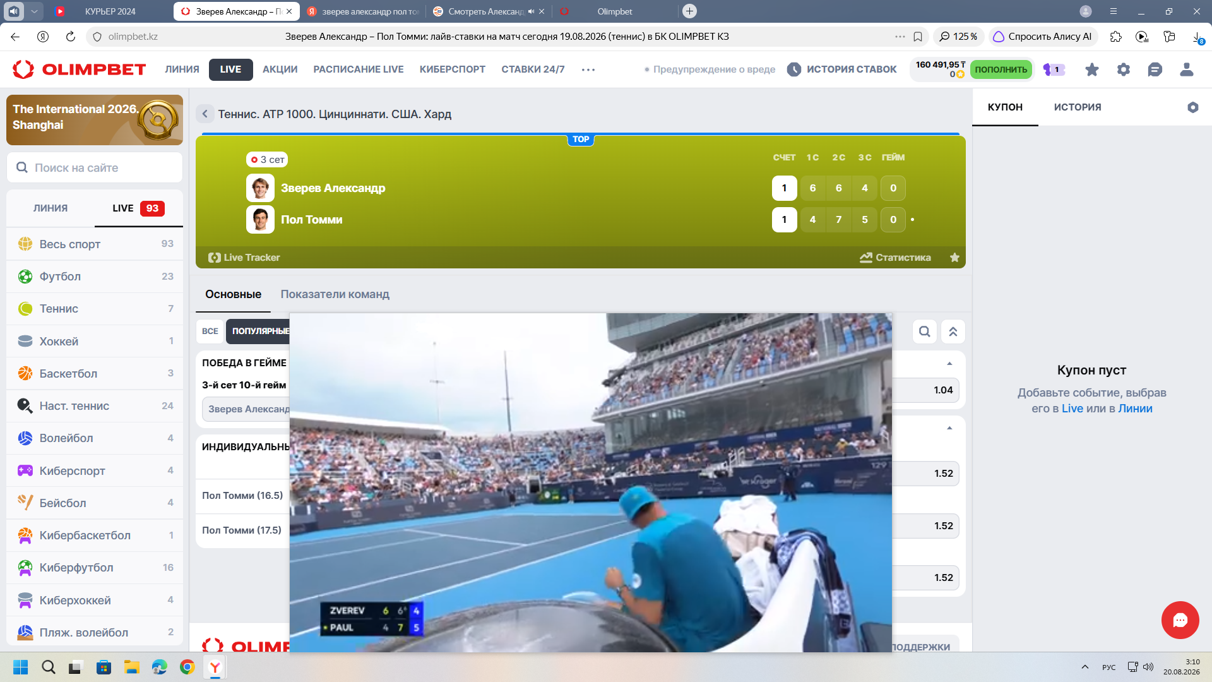The width and height of the screenshot is (1212, 682).
Task: Open user profile icon
Action: (1186, 69)
